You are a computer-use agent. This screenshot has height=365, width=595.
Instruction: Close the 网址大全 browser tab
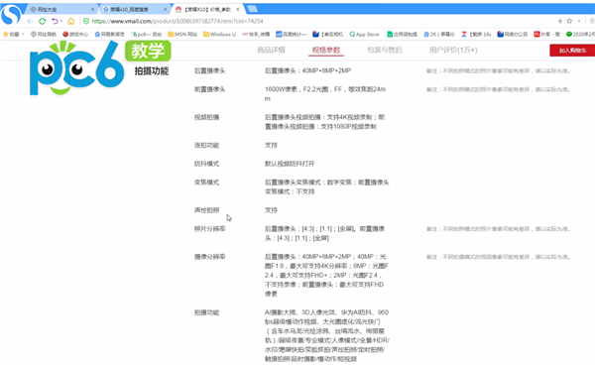pos(92,9)
